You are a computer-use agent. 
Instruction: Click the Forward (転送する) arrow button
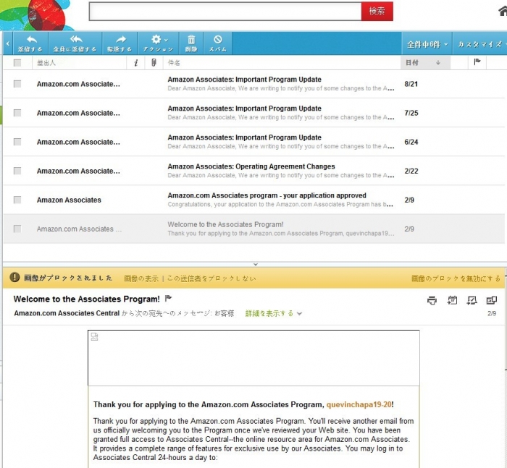[120, 43]
